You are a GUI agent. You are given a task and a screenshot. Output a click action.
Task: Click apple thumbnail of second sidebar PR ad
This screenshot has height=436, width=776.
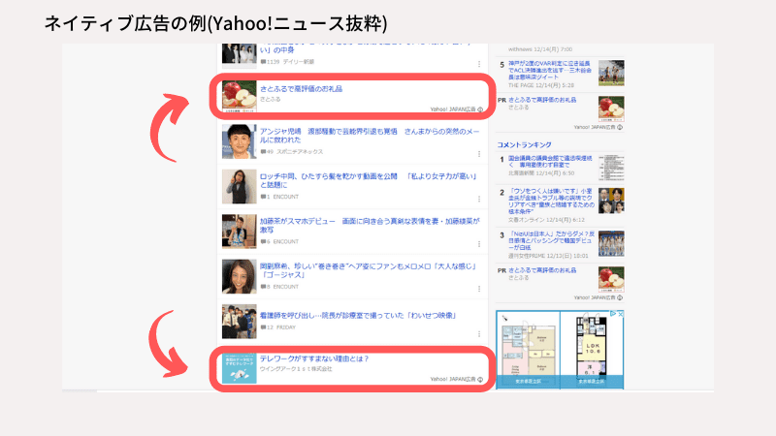[611, 280]
